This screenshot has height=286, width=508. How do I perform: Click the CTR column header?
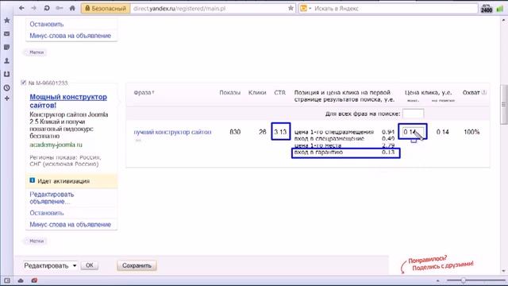[x=280, y=92]
